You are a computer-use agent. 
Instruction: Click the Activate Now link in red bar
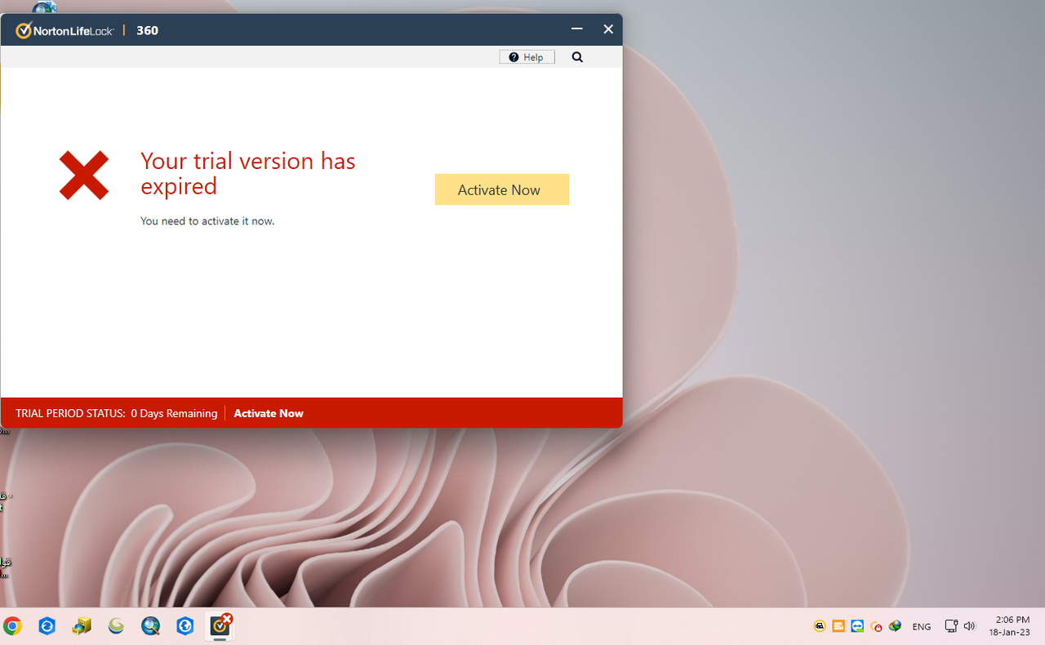click(x=269, y=413)
